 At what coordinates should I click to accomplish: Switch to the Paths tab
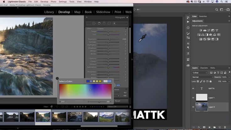pyautogui.click(x=212, y=68)
